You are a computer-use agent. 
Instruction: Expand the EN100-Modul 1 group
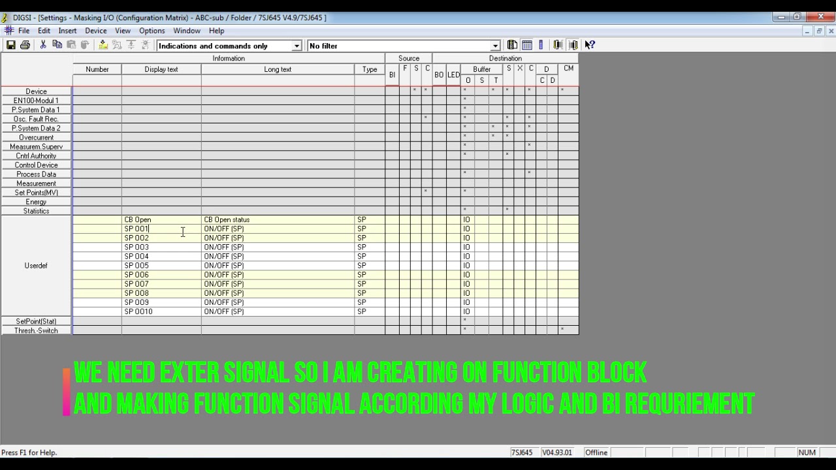36,101
